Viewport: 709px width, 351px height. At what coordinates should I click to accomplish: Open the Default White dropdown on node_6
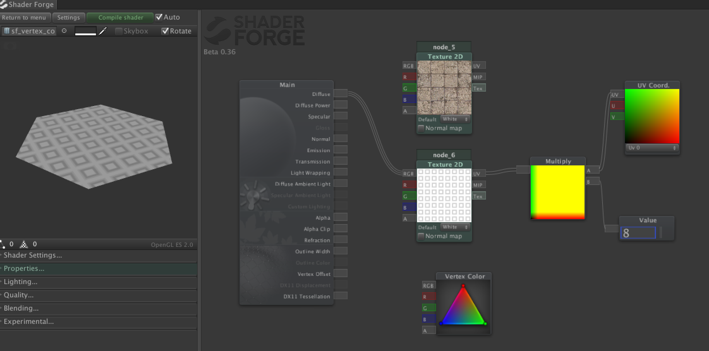coord(455,227)
